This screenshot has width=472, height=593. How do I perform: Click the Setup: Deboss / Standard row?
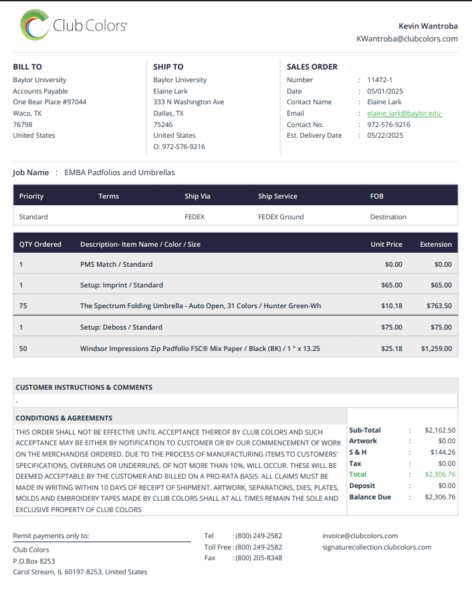(x=235, y=327)
